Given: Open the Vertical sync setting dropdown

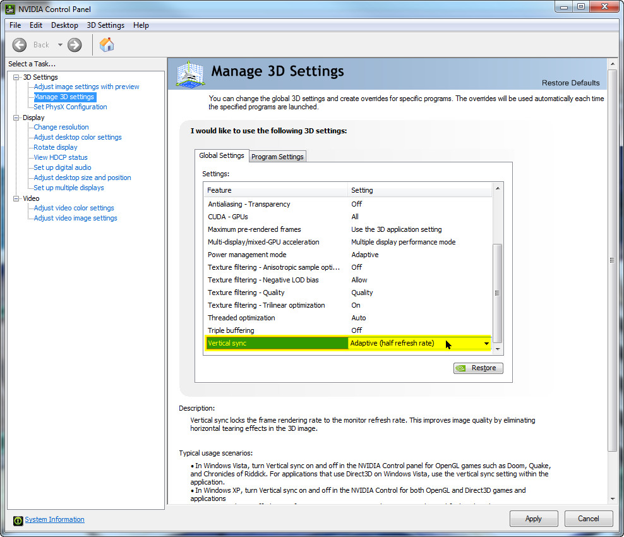Looking at the screenshot, I should coord(486,343).
